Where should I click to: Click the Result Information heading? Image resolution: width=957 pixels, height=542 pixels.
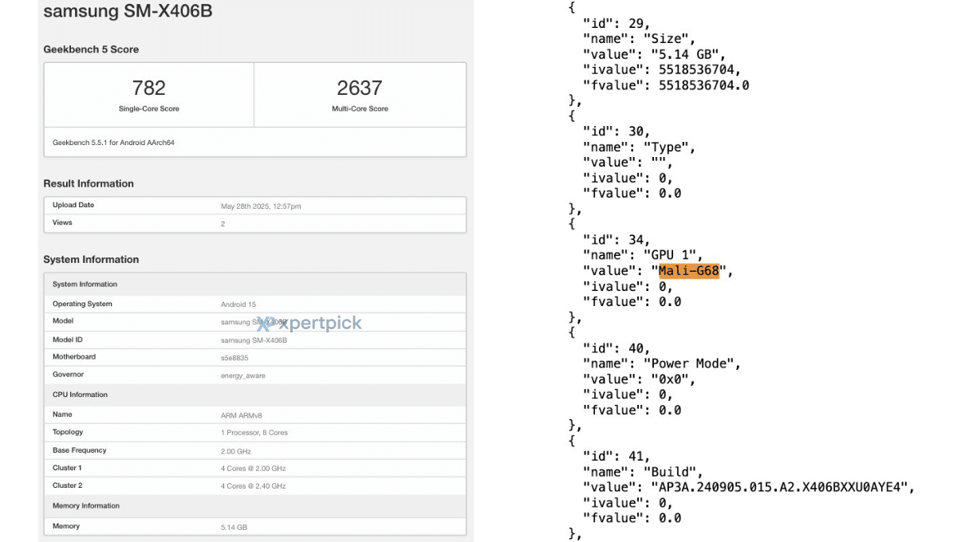89,183
